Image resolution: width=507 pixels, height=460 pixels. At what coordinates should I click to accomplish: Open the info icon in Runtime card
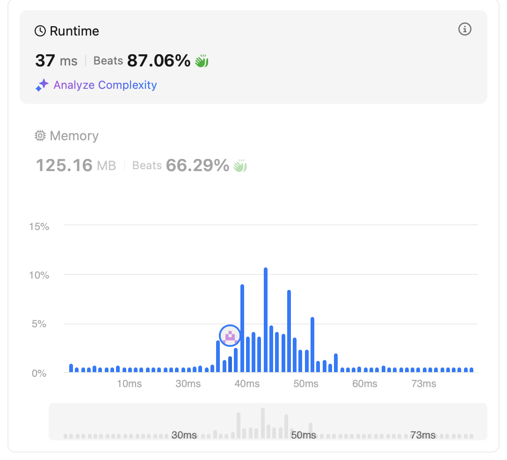pyautogui.click(x=464, y=29)
